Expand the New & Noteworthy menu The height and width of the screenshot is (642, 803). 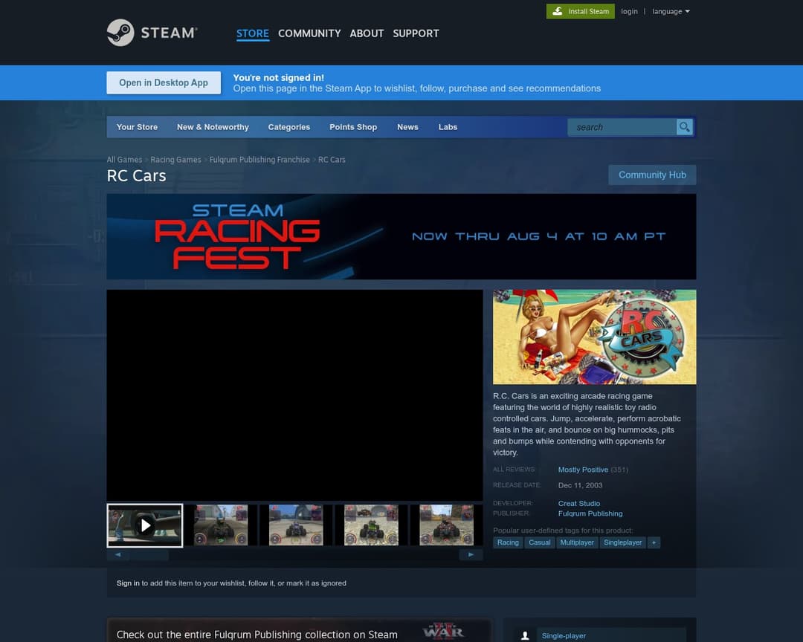click(x=213, y=127)
